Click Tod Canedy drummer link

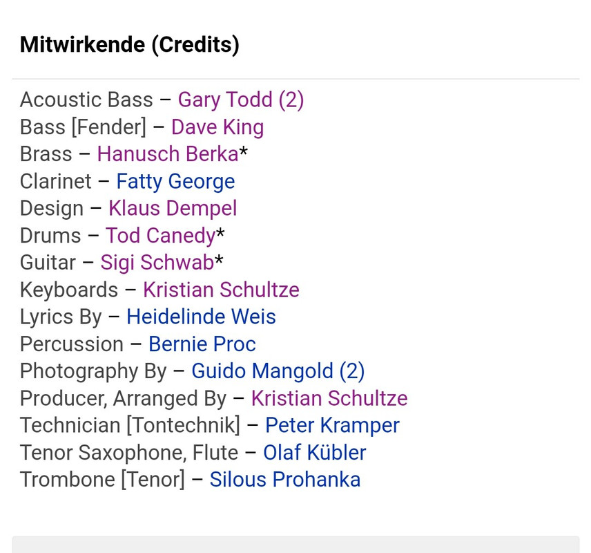161,236
